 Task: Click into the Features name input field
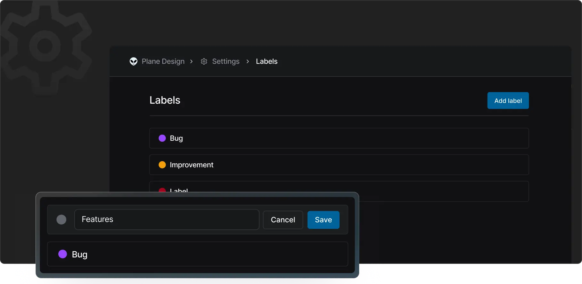[166, 219]
